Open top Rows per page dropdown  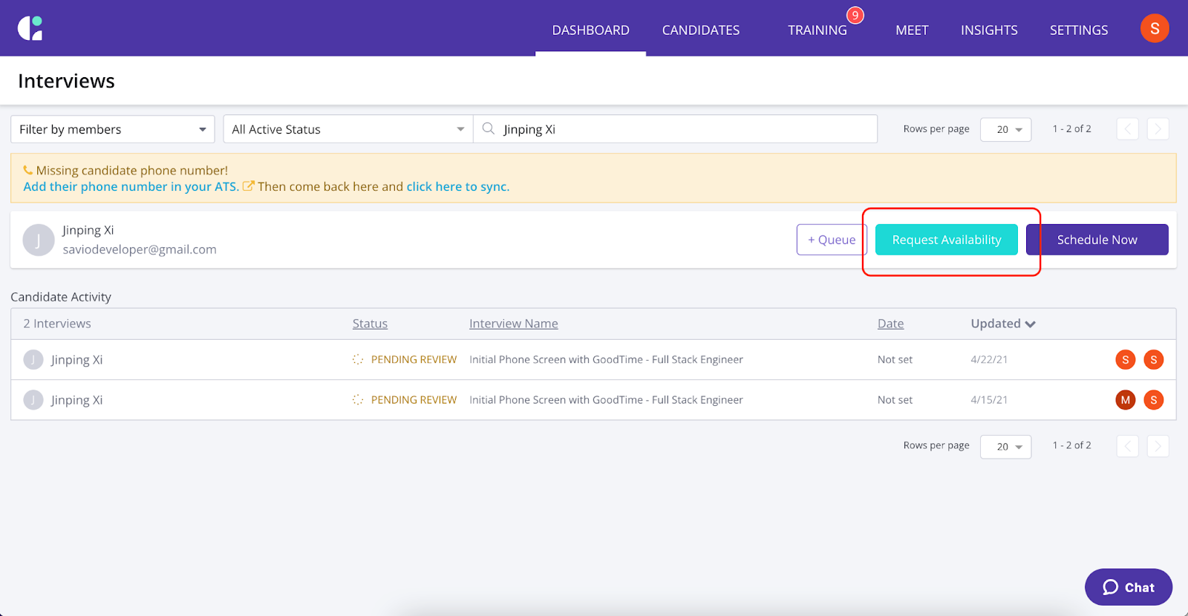point(1006,129)
